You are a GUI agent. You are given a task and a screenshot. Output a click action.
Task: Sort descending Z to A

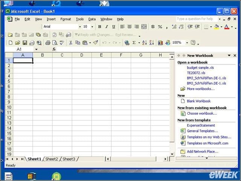(151, 43)
